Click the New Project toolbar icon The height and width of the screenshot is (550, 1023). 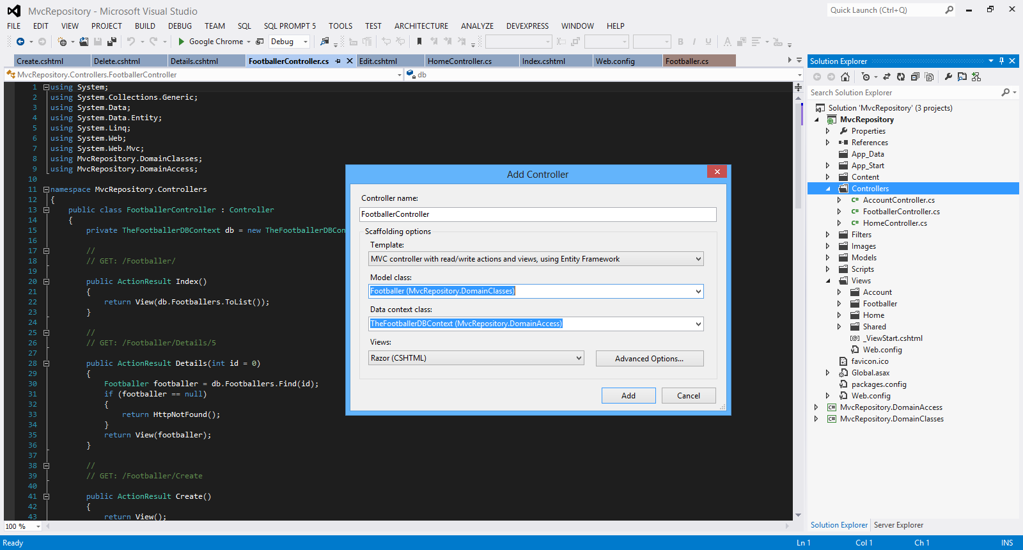(x=63, y=42)
